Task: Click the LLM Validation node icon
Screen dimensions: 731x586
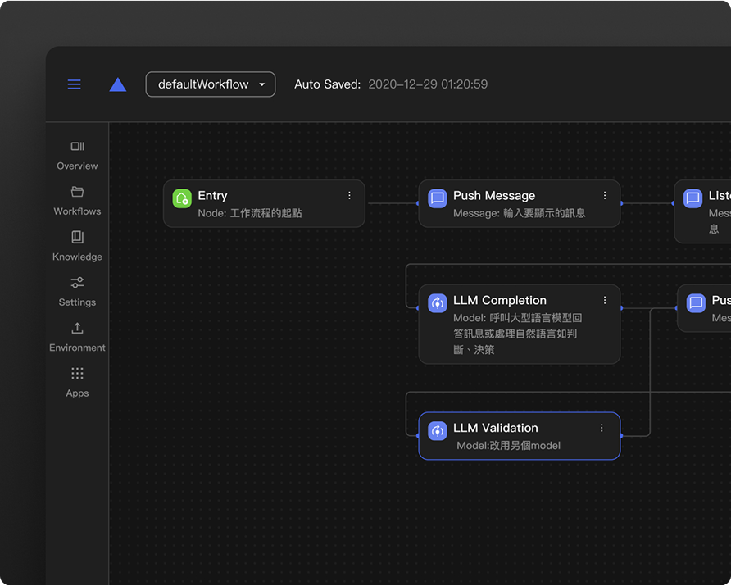Action: click(x=438, y=431)
